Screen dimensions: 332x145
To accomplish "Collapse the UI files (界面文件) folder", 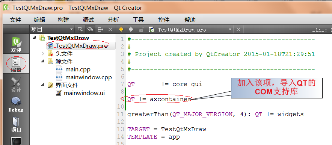I will [43, 85].
